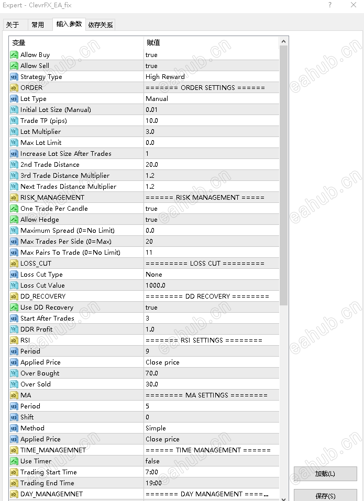364x501 pixels.
Task: Click the Use Timer bool icon
Action: pyautogui.click(x=14, y=461)
